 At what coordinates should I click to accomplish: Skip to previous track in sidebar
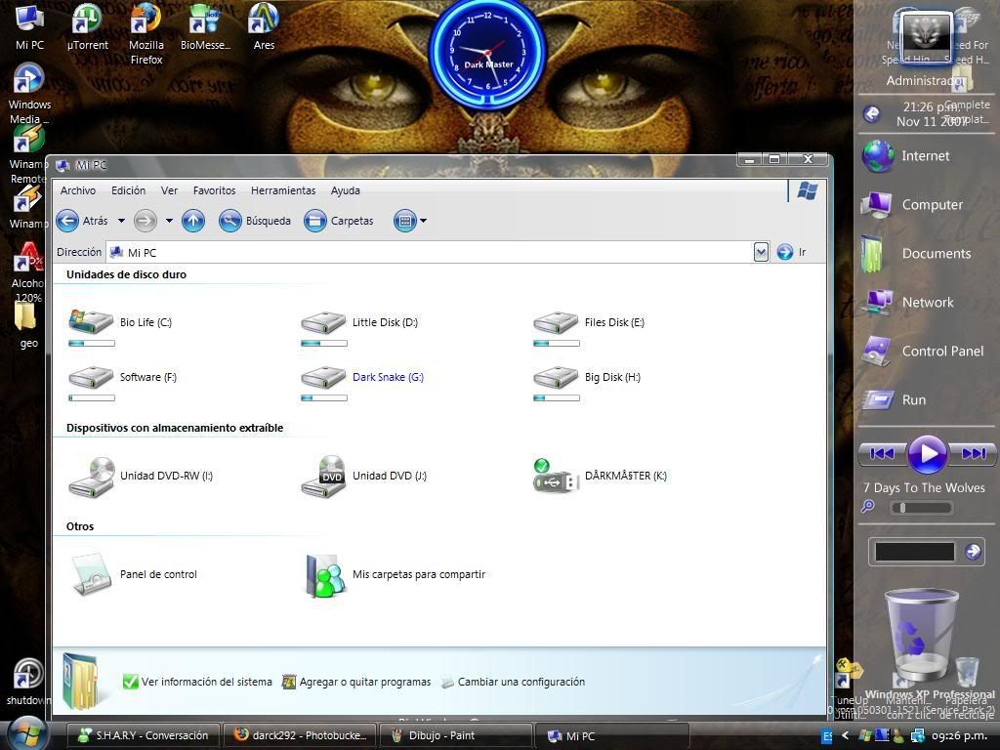pos(883,454)
